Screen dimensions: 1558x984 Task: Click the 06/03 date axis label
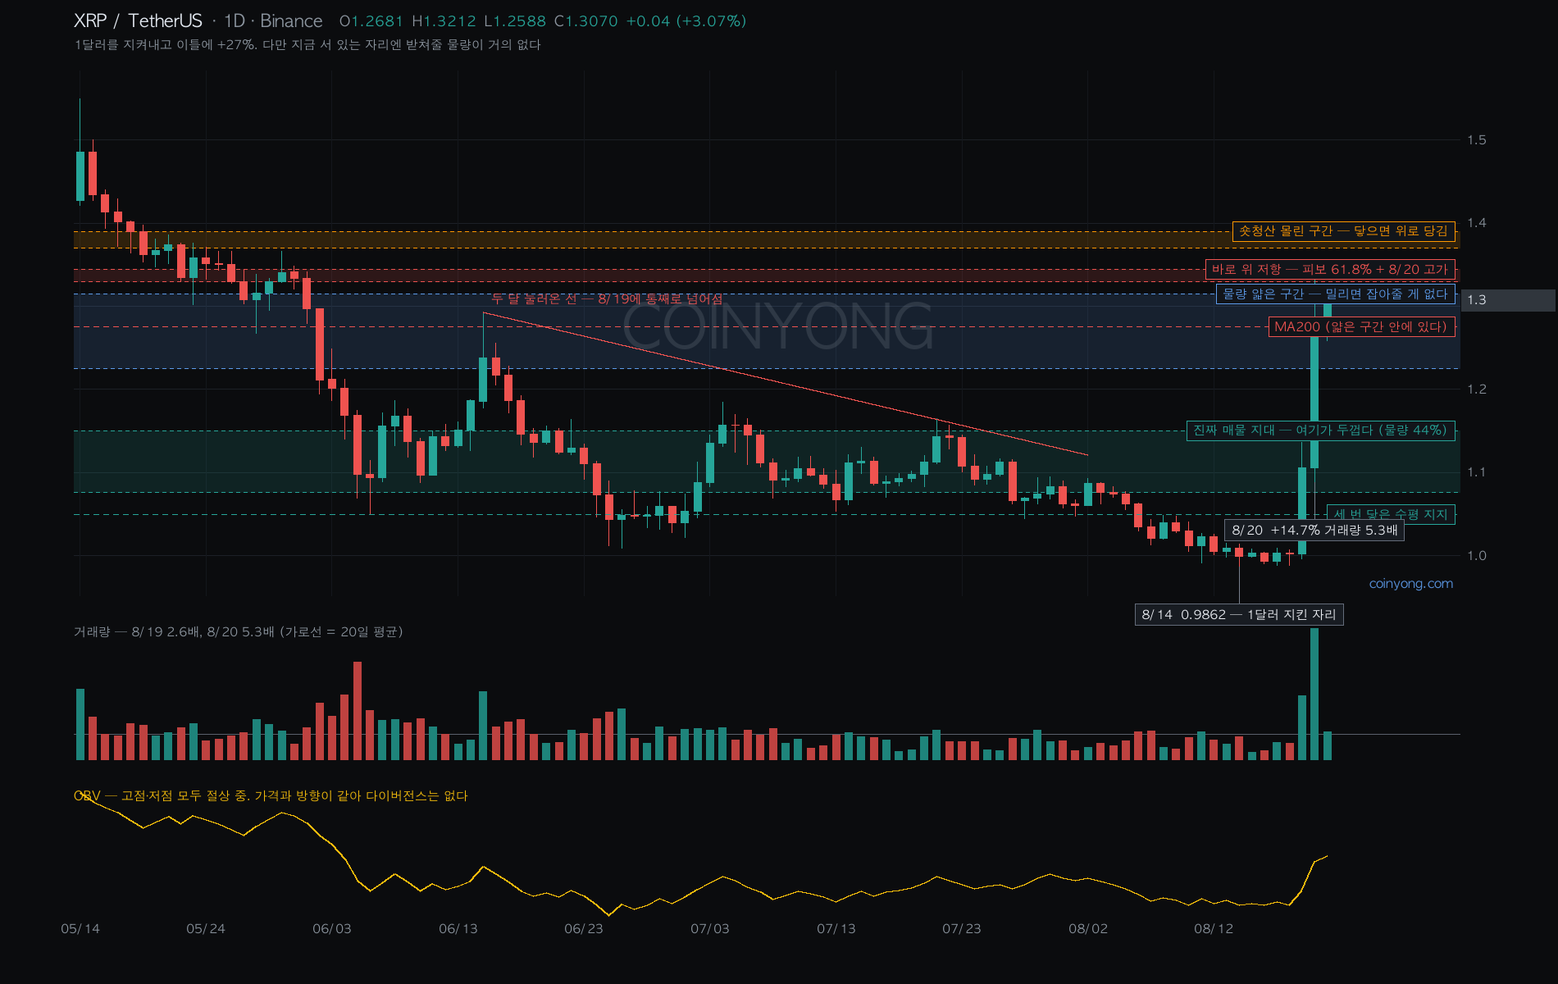(332, 929)
